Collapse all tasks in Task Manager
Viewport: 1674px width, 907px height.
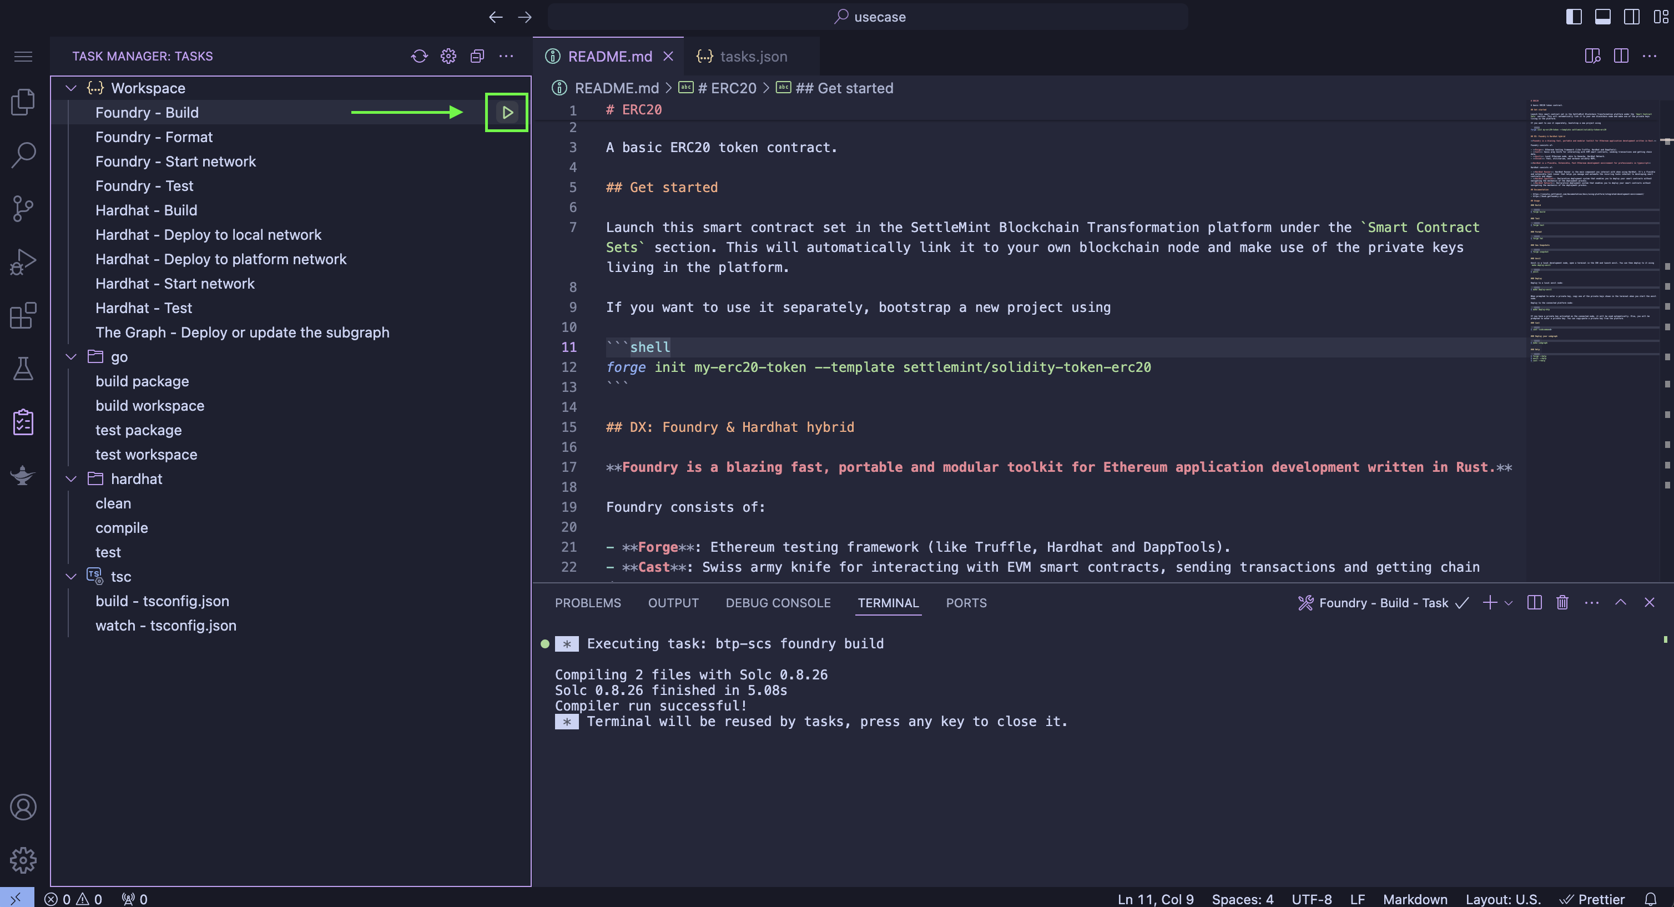(478, 57)
